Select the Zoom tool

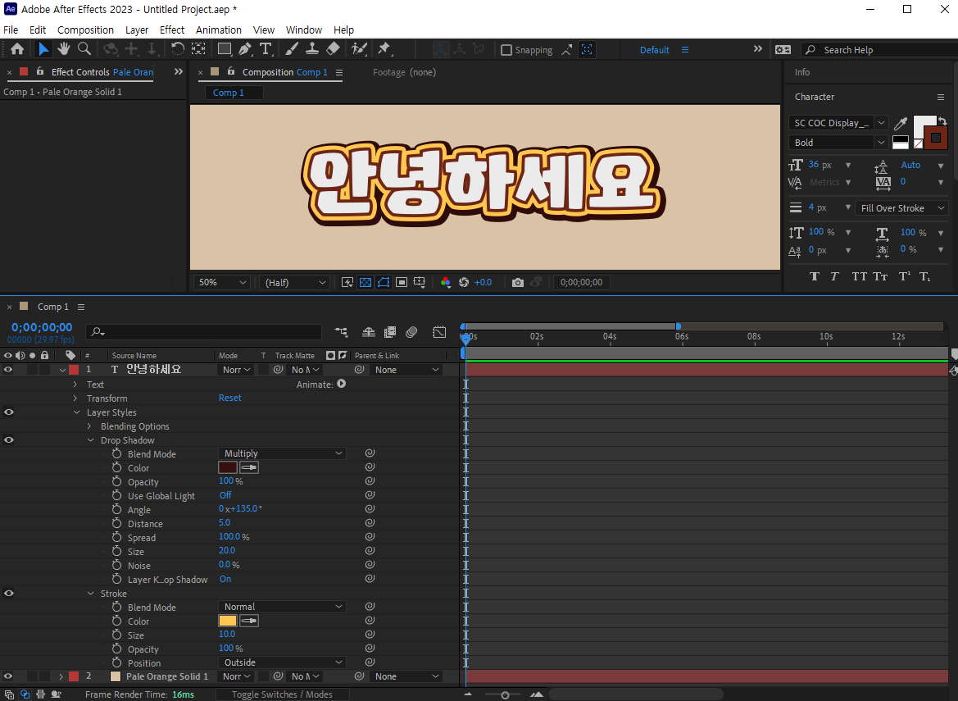coord(84,49)
